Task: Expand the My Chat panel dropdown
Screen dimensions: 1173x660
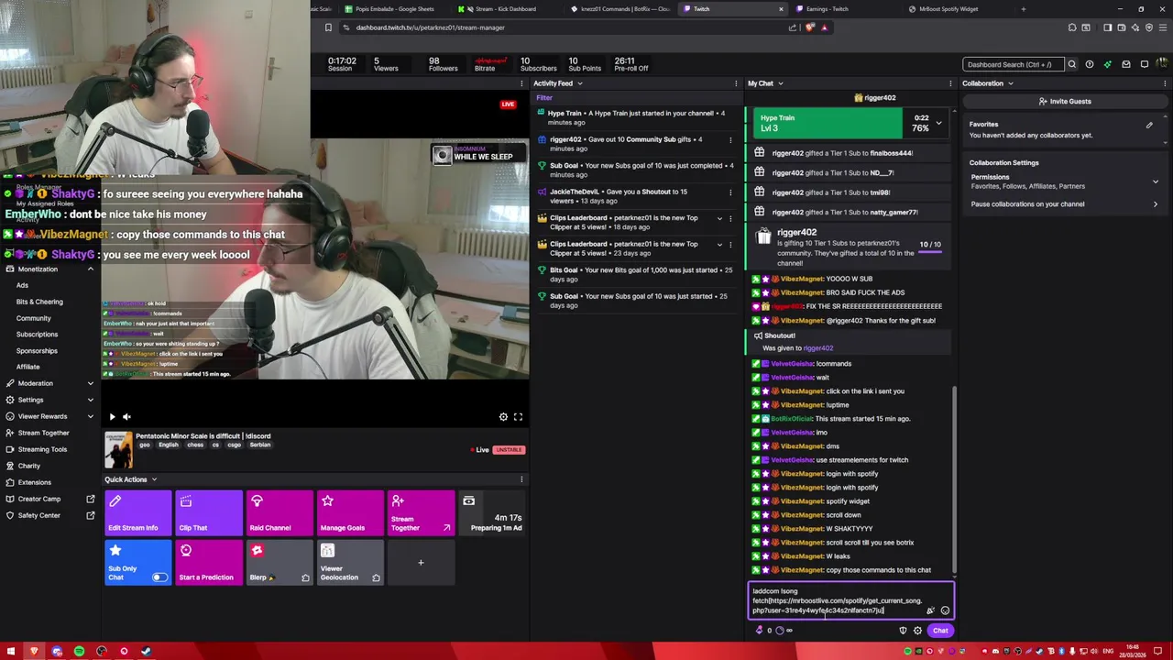Action: (x=780, y=83)
